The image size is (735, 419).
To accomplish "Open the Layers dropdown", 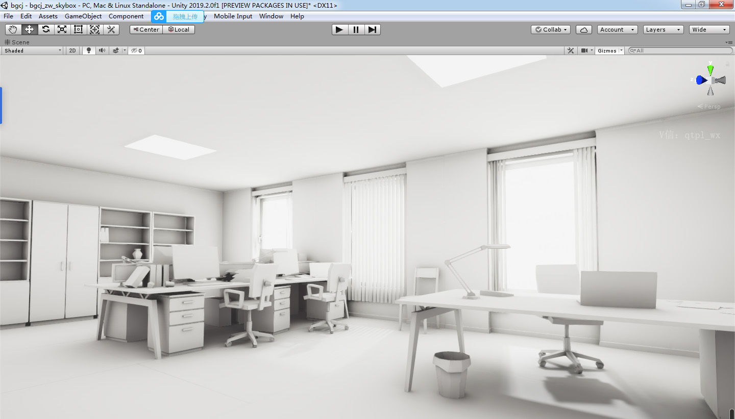I will pyautogui.click(x=664, y=30).
